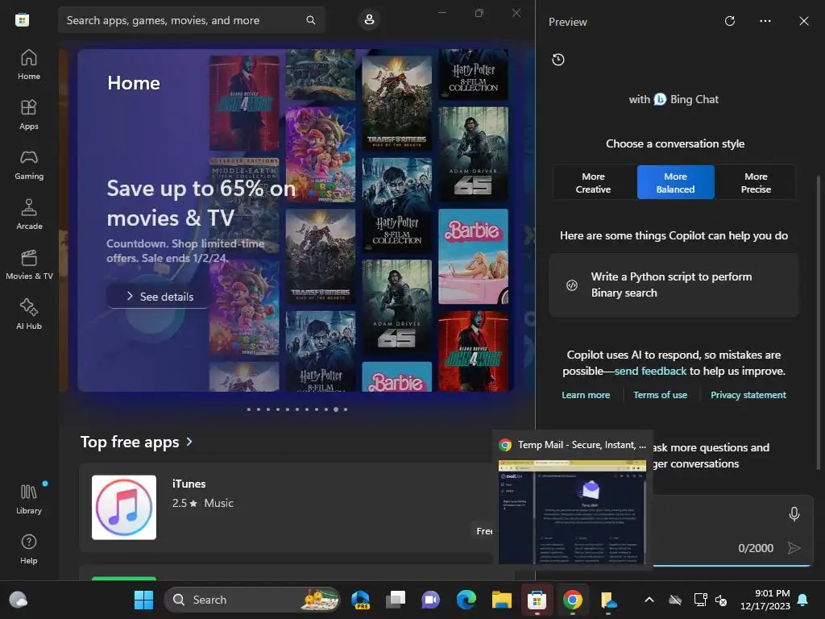Screen dimensions: 825x619
Task: Open Movies & TV section
Action: click(x=29, y=264)
